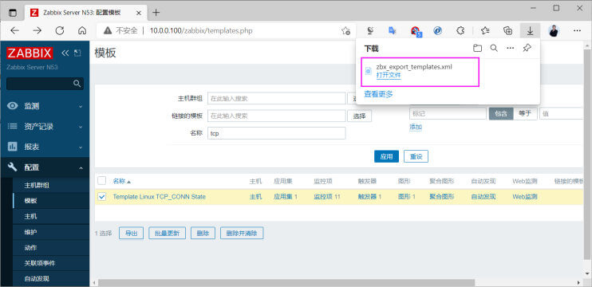Collapse the Zabbix sidebar with double-chevron icon
This screenshot has width=592, height=287.
65,53
